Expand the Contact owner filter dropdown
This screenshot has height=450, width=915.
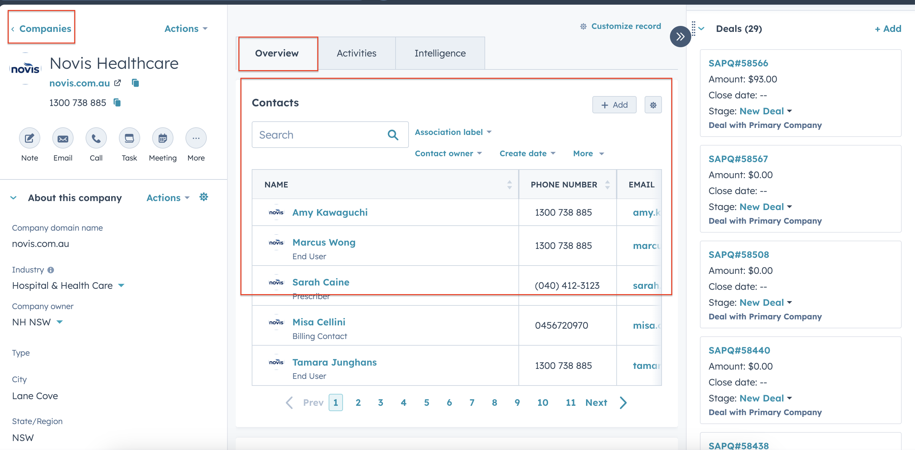click(x=448, y=154)
